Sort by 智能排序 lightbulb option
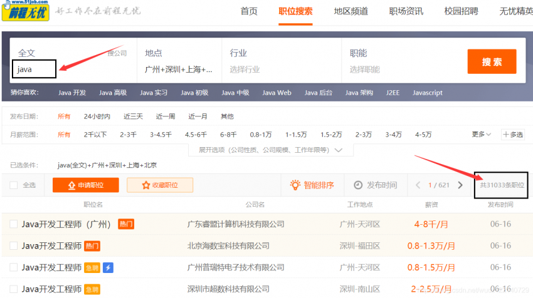The image size is (533, 298). (312, 185)
